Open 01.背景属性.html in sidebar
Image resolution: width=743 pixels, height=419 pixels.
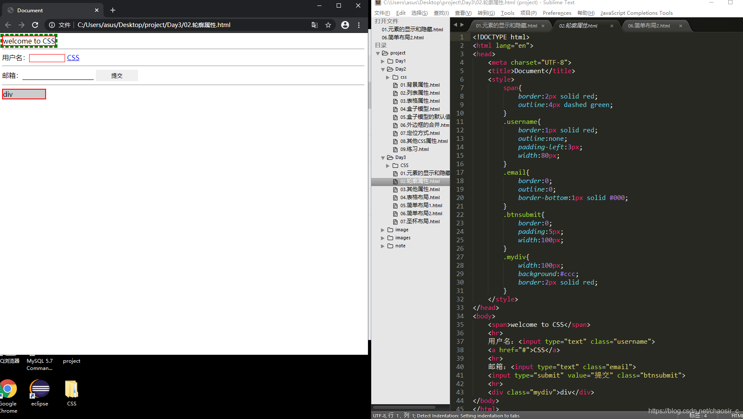pos(420,85)
